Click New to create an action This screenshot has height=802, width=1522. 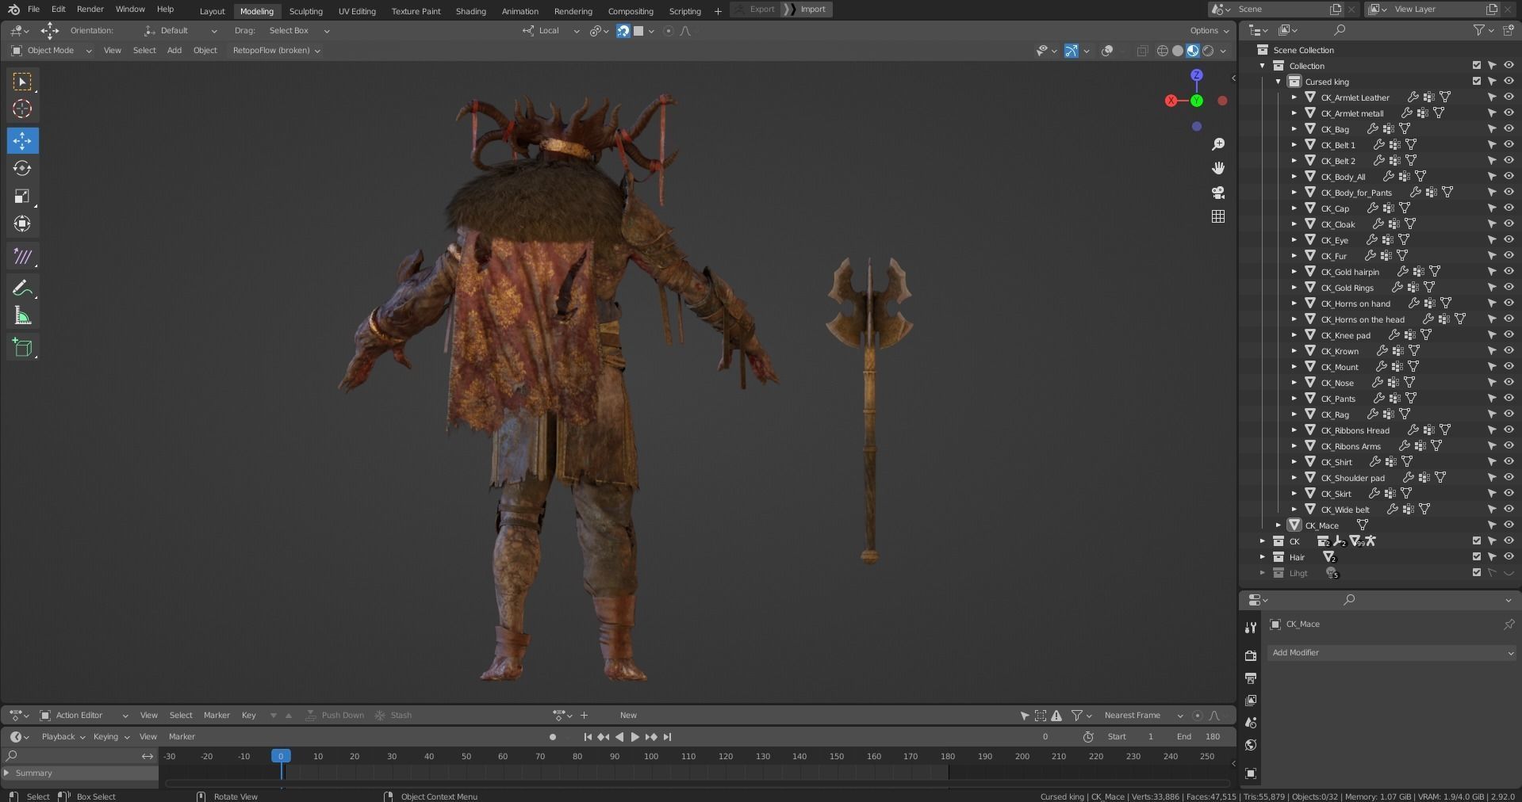[x=628, y=715]
